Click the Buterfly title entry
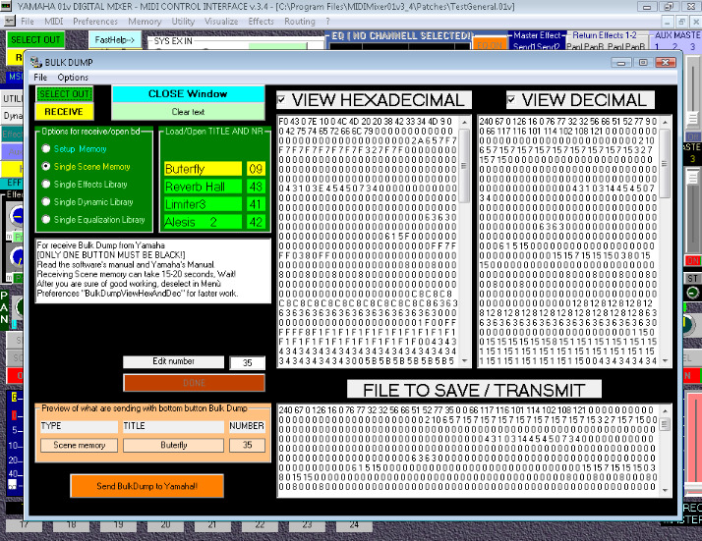The height and width of the screenshot is (541, 702). point(203,169)
